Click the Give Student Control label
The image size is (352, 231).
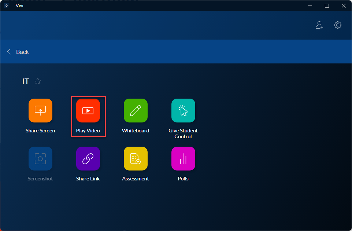[183, 133]
